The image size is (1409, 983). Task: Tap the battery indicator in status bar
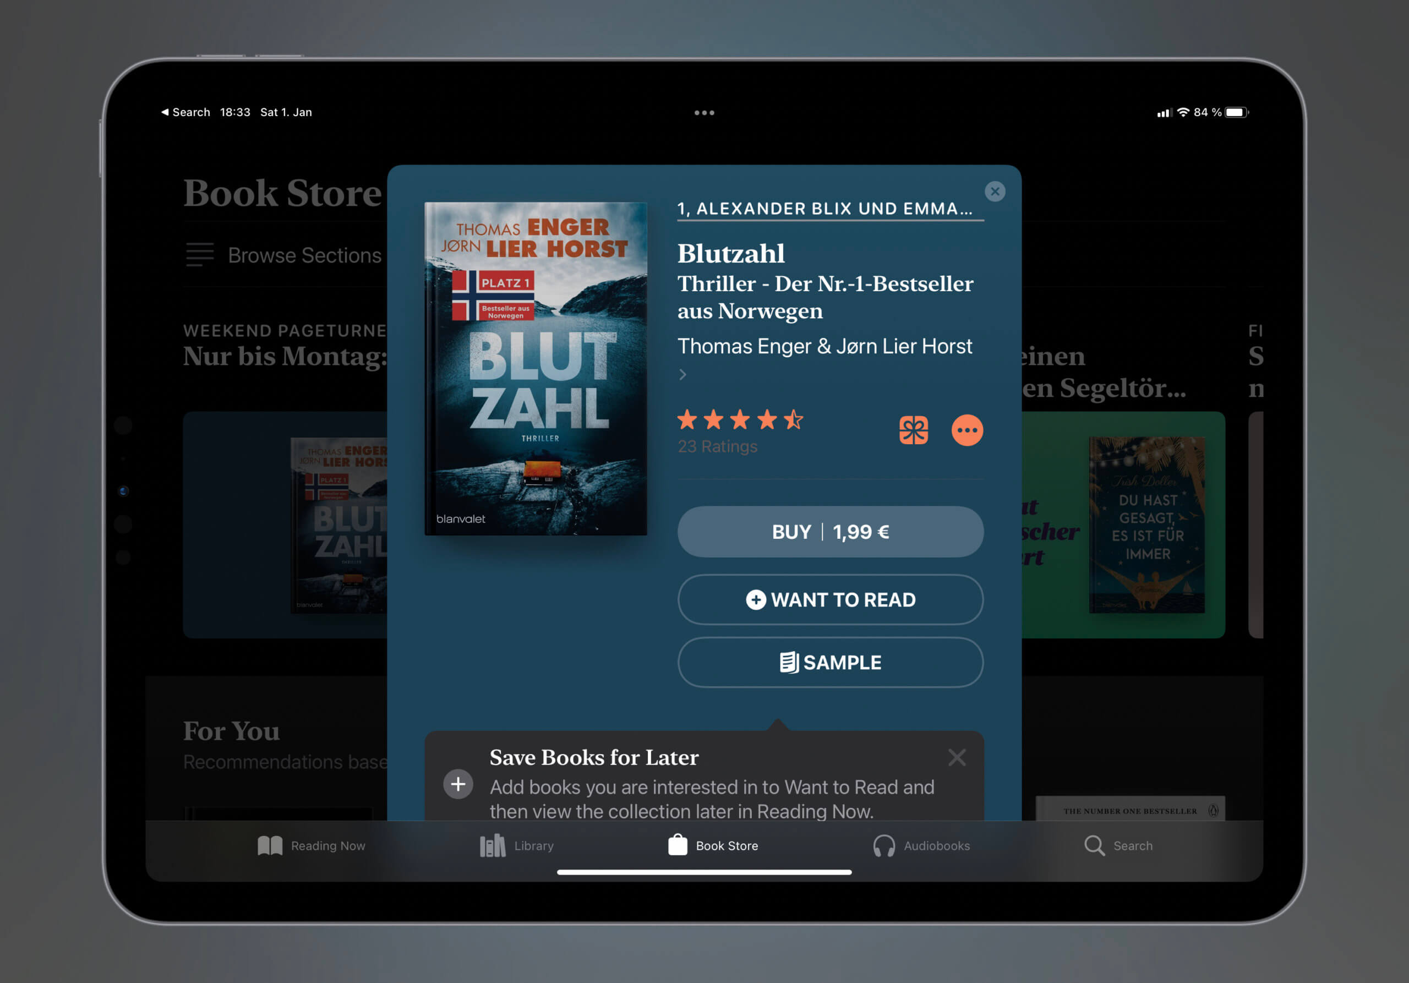click(1236, 112)
